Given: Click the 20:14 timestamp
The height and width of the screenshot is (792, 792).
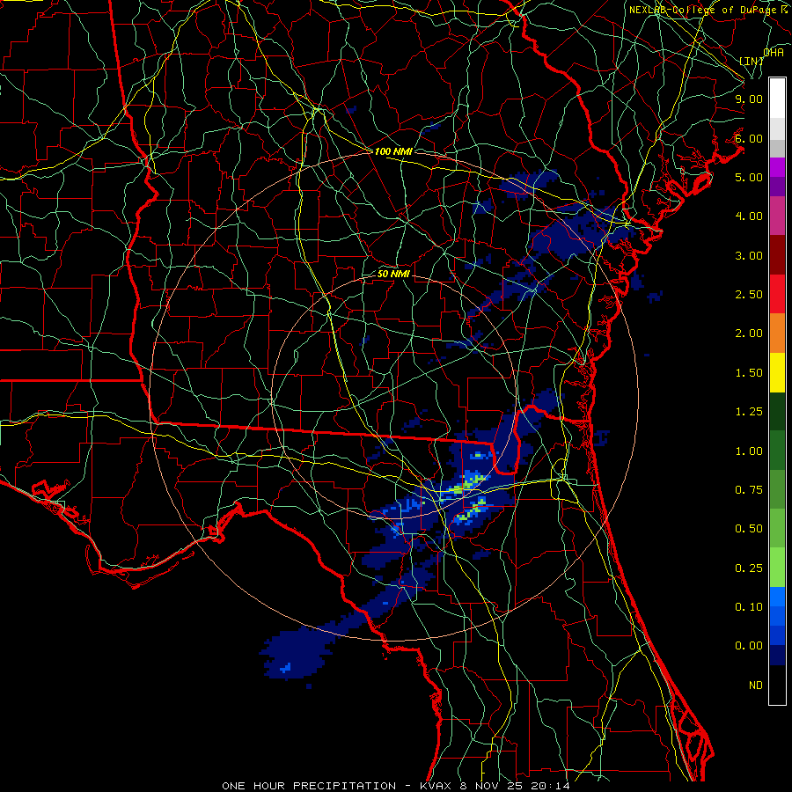Looking at the screenshot, I should click(552, 786).
